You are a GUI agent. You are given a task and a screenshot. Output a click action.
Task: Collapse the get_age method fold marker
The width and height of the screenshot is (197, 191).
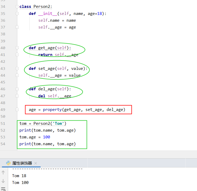pos(17,48)
